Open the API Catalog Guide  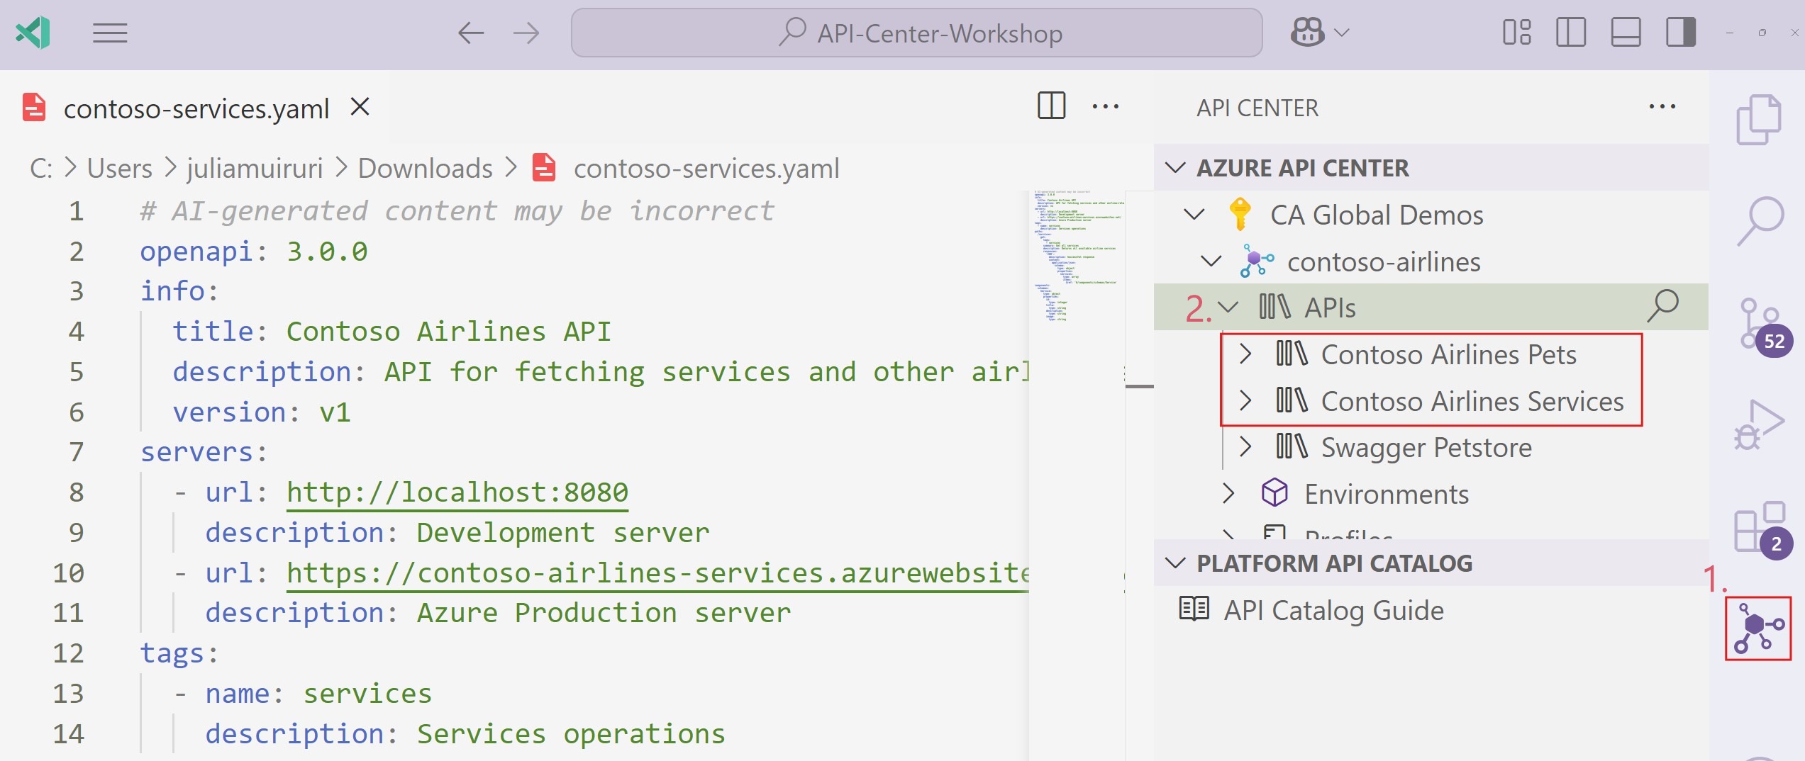[x=1333, y=610]
